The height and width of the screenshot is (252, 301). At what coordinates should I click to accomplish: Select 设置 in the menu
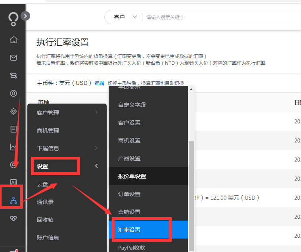[67, 166]
